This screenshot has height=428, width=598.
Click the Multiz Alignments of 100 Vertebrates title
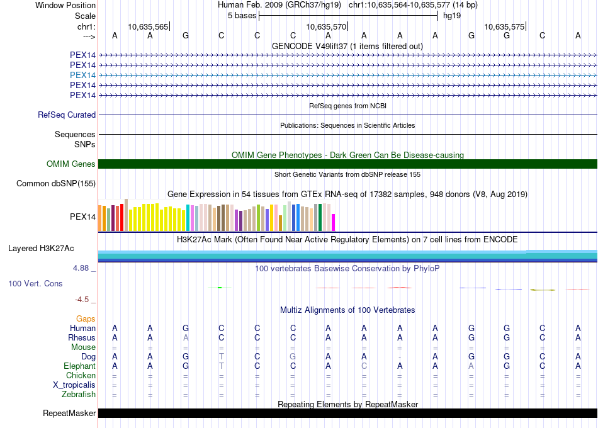tap(347, 310)
